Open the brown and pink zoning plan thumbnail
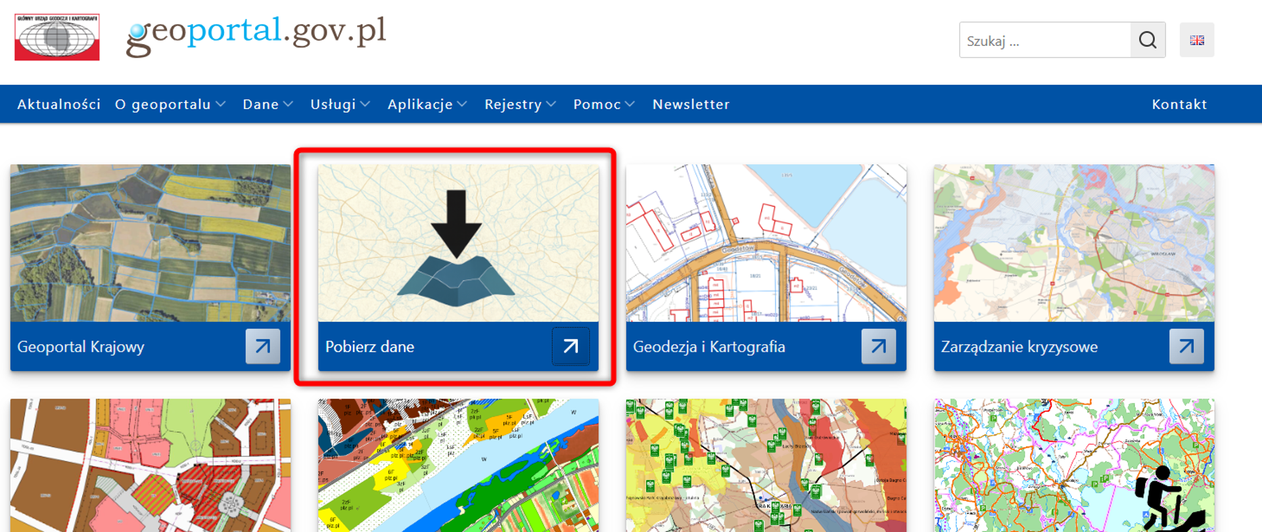This screenshot has width=1262, height=532. (151, 465)
